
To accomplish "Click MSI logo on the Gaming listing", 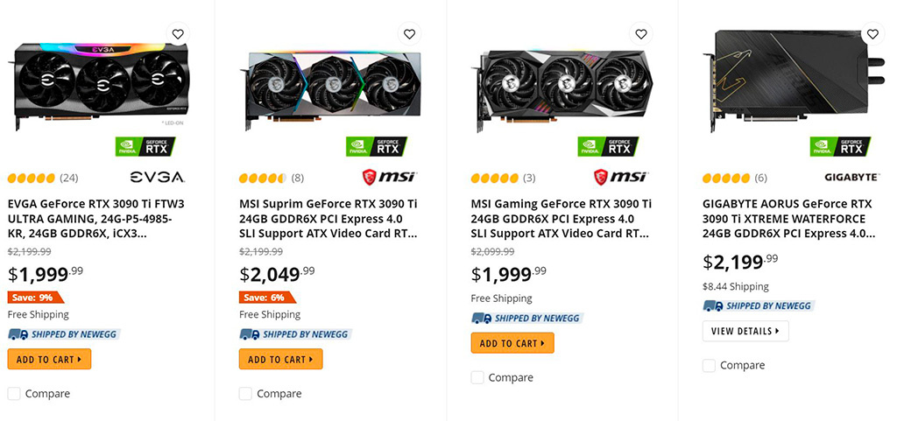I will point(621,177).
